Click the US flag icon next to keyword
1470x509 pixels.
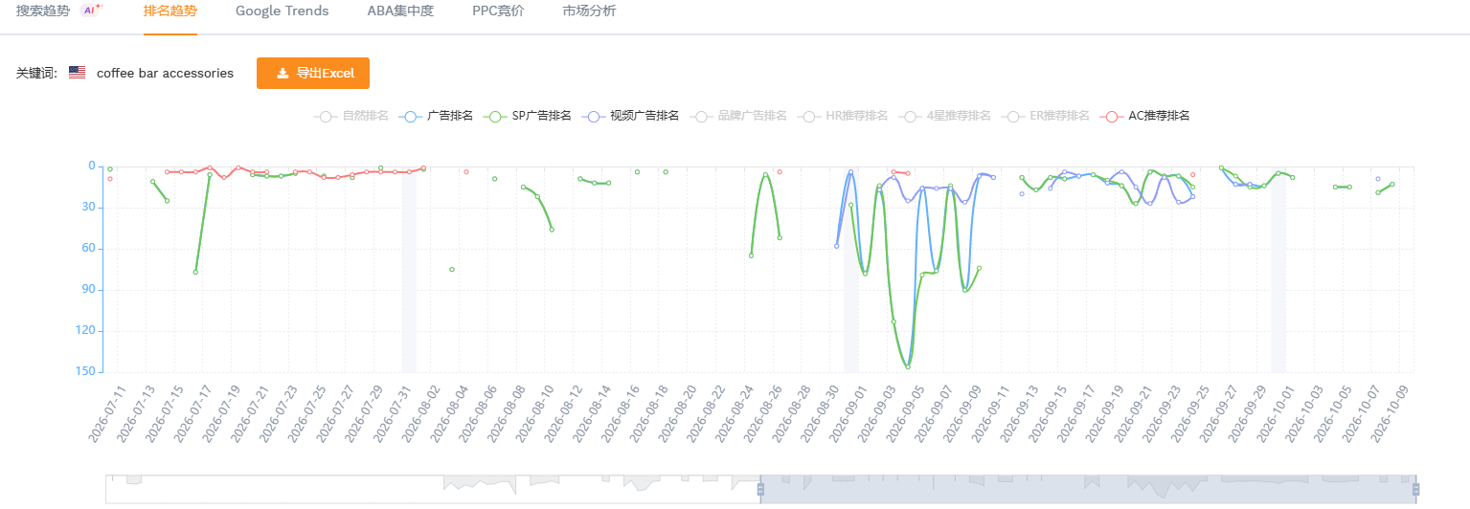(77, 73)
